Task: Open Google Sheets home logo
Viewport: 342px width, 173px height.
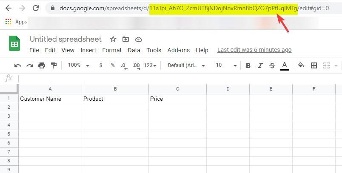Action: (x=14, y=43)
